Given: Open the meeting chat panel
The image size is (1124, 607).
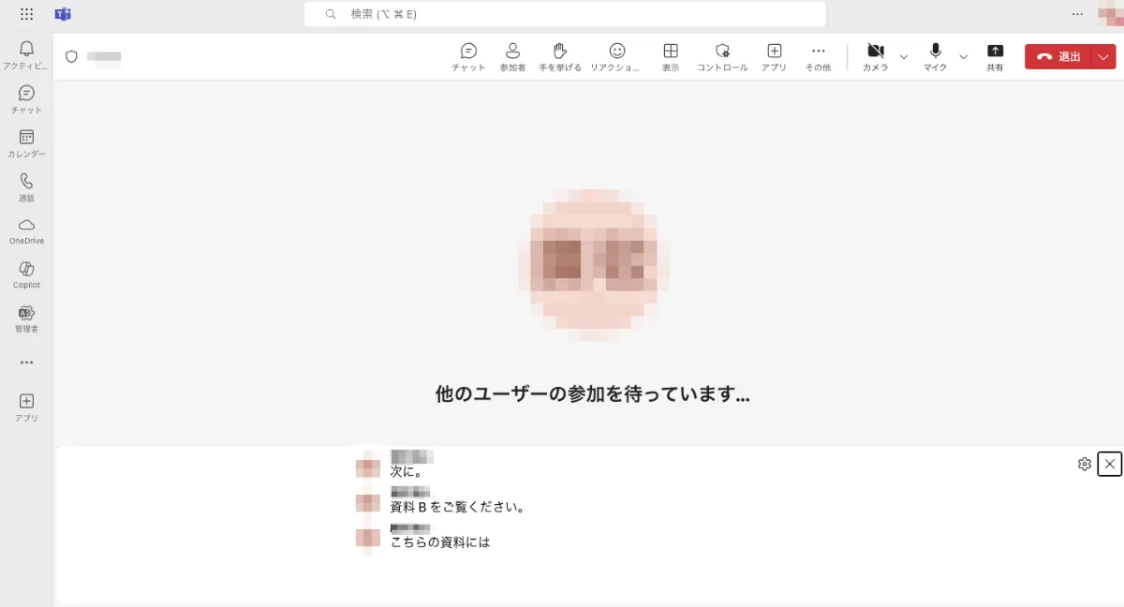Looking at the screenshot, I should [467, 56].
